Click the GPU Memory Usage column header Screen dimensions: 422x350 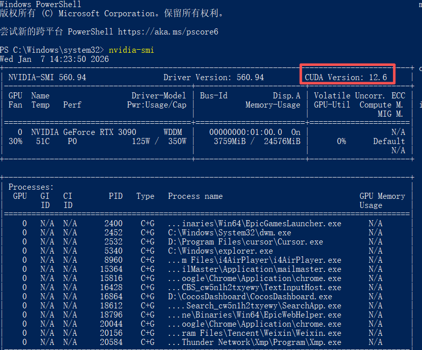click(x=382, y=201)
